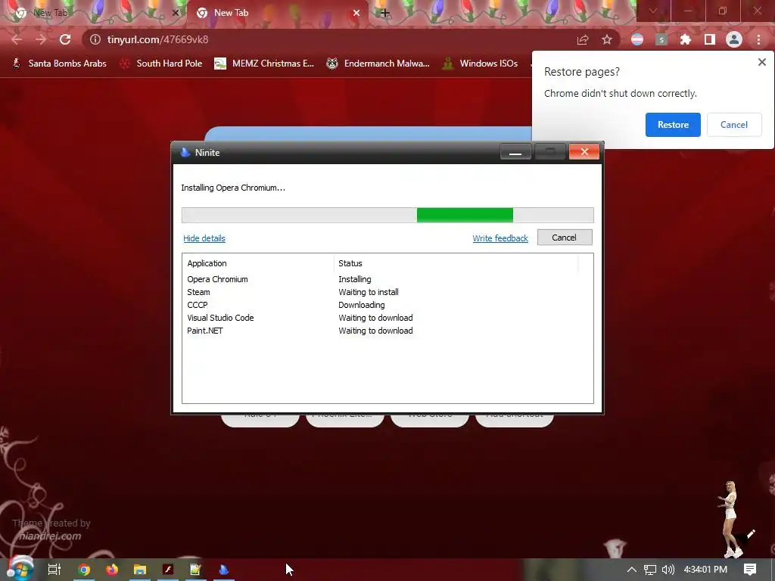The image size is (775, 581).
Task: Open a new Chrome tab with plus button
Action: coord(385,13)
